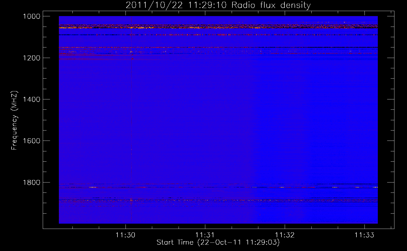Screen dimensions: 407x251
Task: Click the 11:30 time tick label
Action: (125, 235)
